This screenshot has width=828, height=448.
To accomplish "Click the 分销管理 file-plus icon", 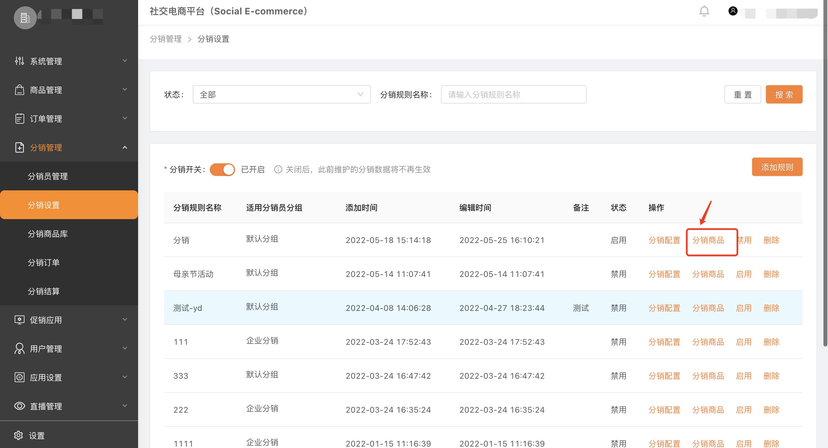I will tap(19, 148).
